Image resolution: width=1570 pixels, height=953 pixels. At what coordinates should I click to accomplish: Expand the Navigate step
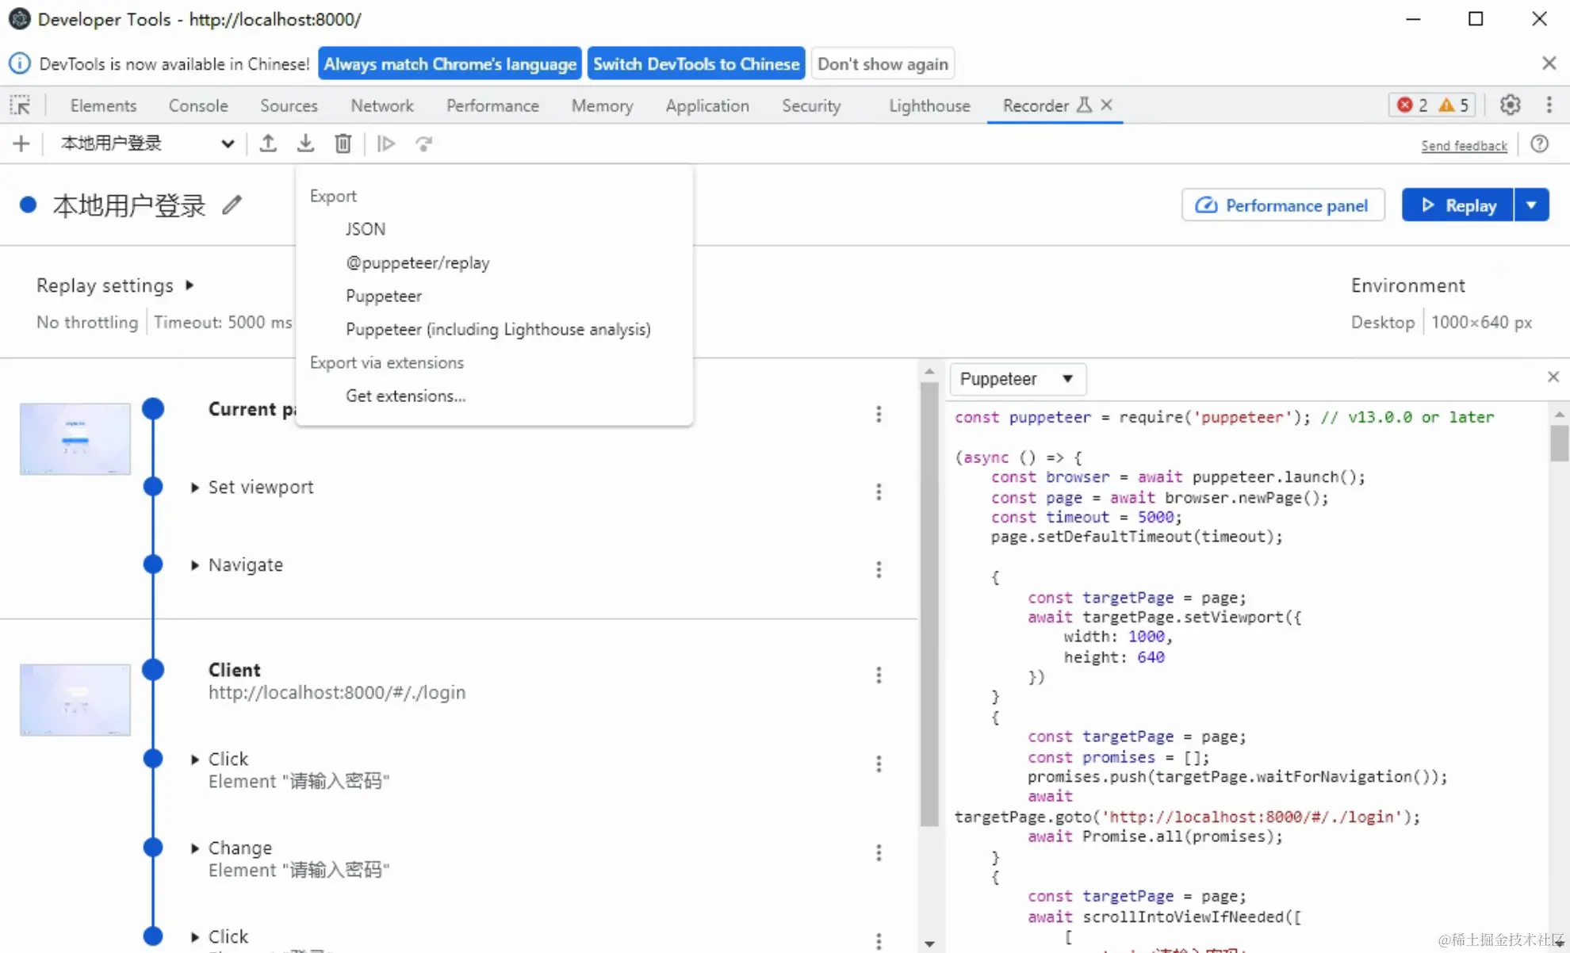195,565
